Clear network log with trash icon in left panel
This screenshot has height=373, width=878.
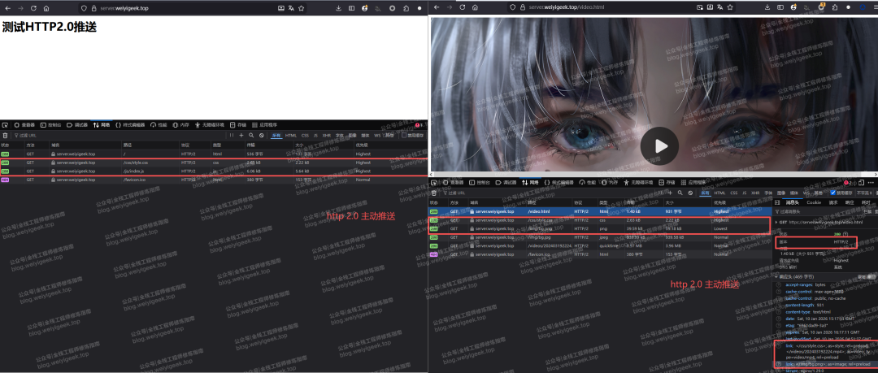tap(5, 135)
